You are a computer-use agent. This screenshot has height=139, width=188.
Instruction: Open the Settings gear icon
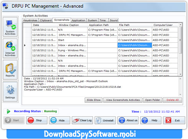pyautogui.click(x=10, y=92)
